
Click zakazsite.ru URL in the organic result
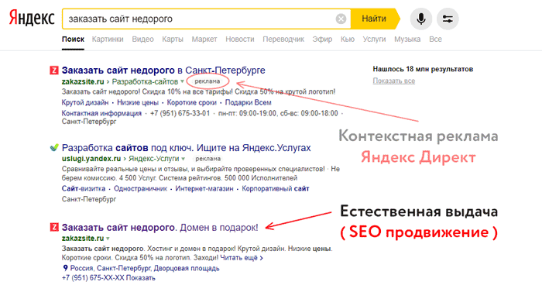coord(83,239)
